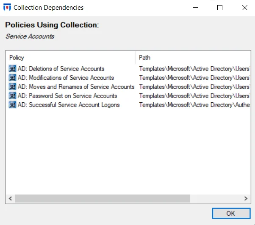Select AD: Modifications of Service Accounts policy

(x=66, y=78)
